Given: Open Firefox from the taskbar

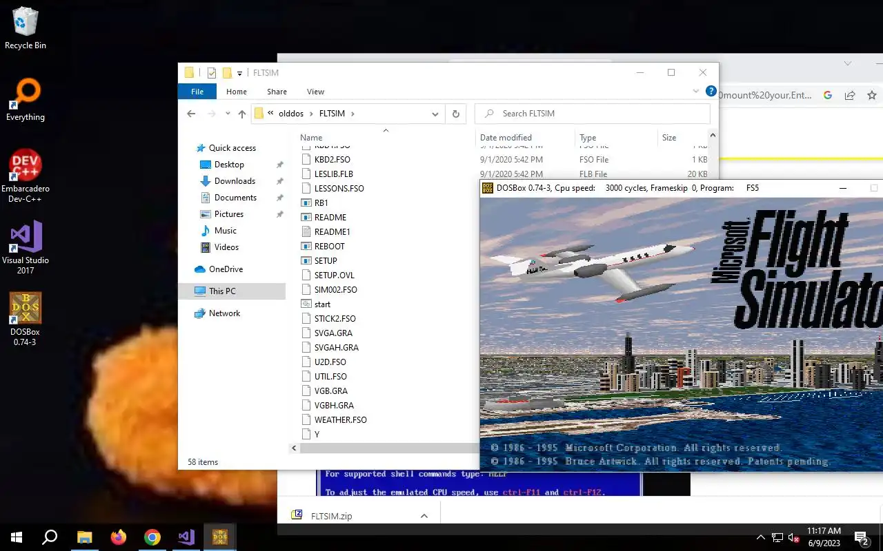Looking at the screenshot, I should pyautogui.click(x=119, y=537).
